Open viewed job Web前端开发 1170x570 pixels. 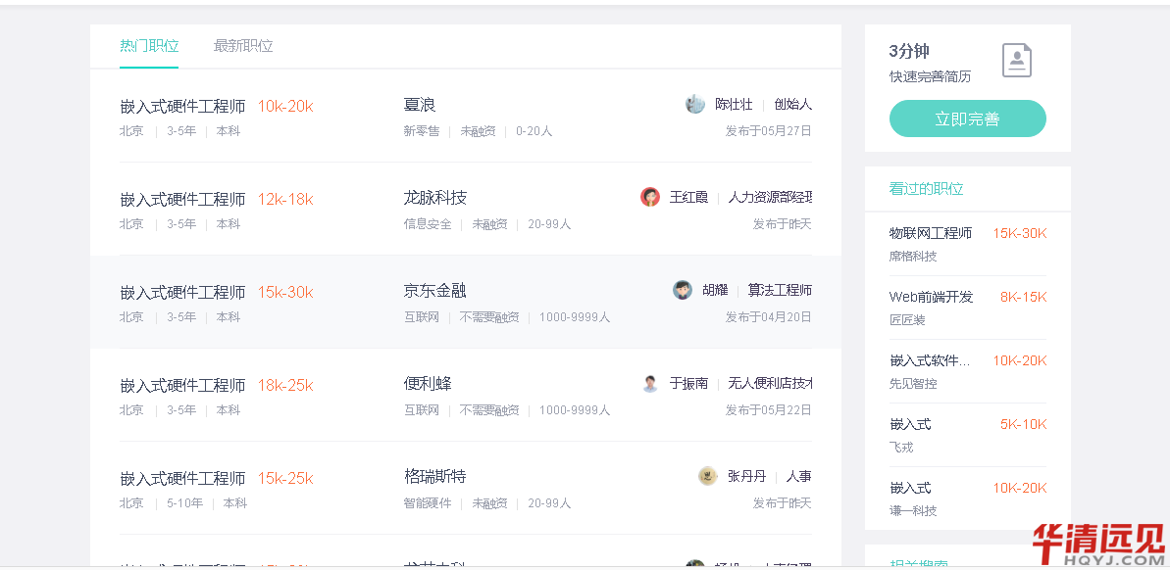pos(931,297)
